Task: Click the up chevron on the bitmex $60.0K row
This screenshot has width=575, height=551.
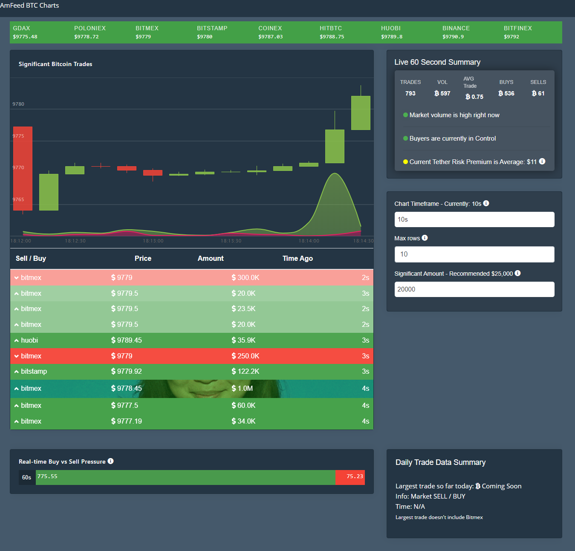Action: coord(16,406)
